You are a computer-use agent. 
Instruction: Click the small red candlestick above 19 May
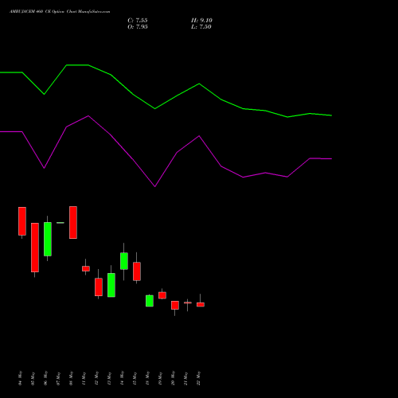162,295
